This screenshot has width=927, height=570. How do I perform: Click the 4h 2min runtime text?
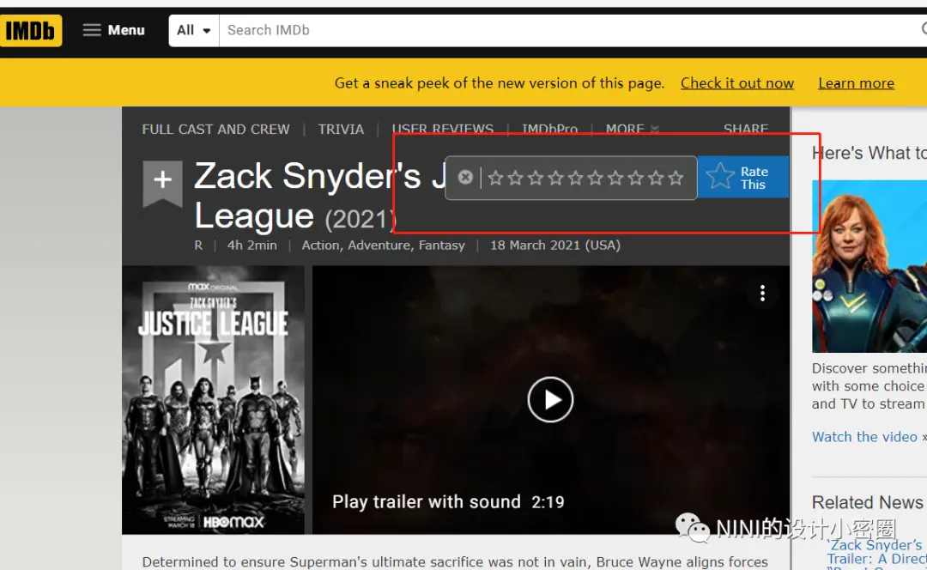click(251, 245)
